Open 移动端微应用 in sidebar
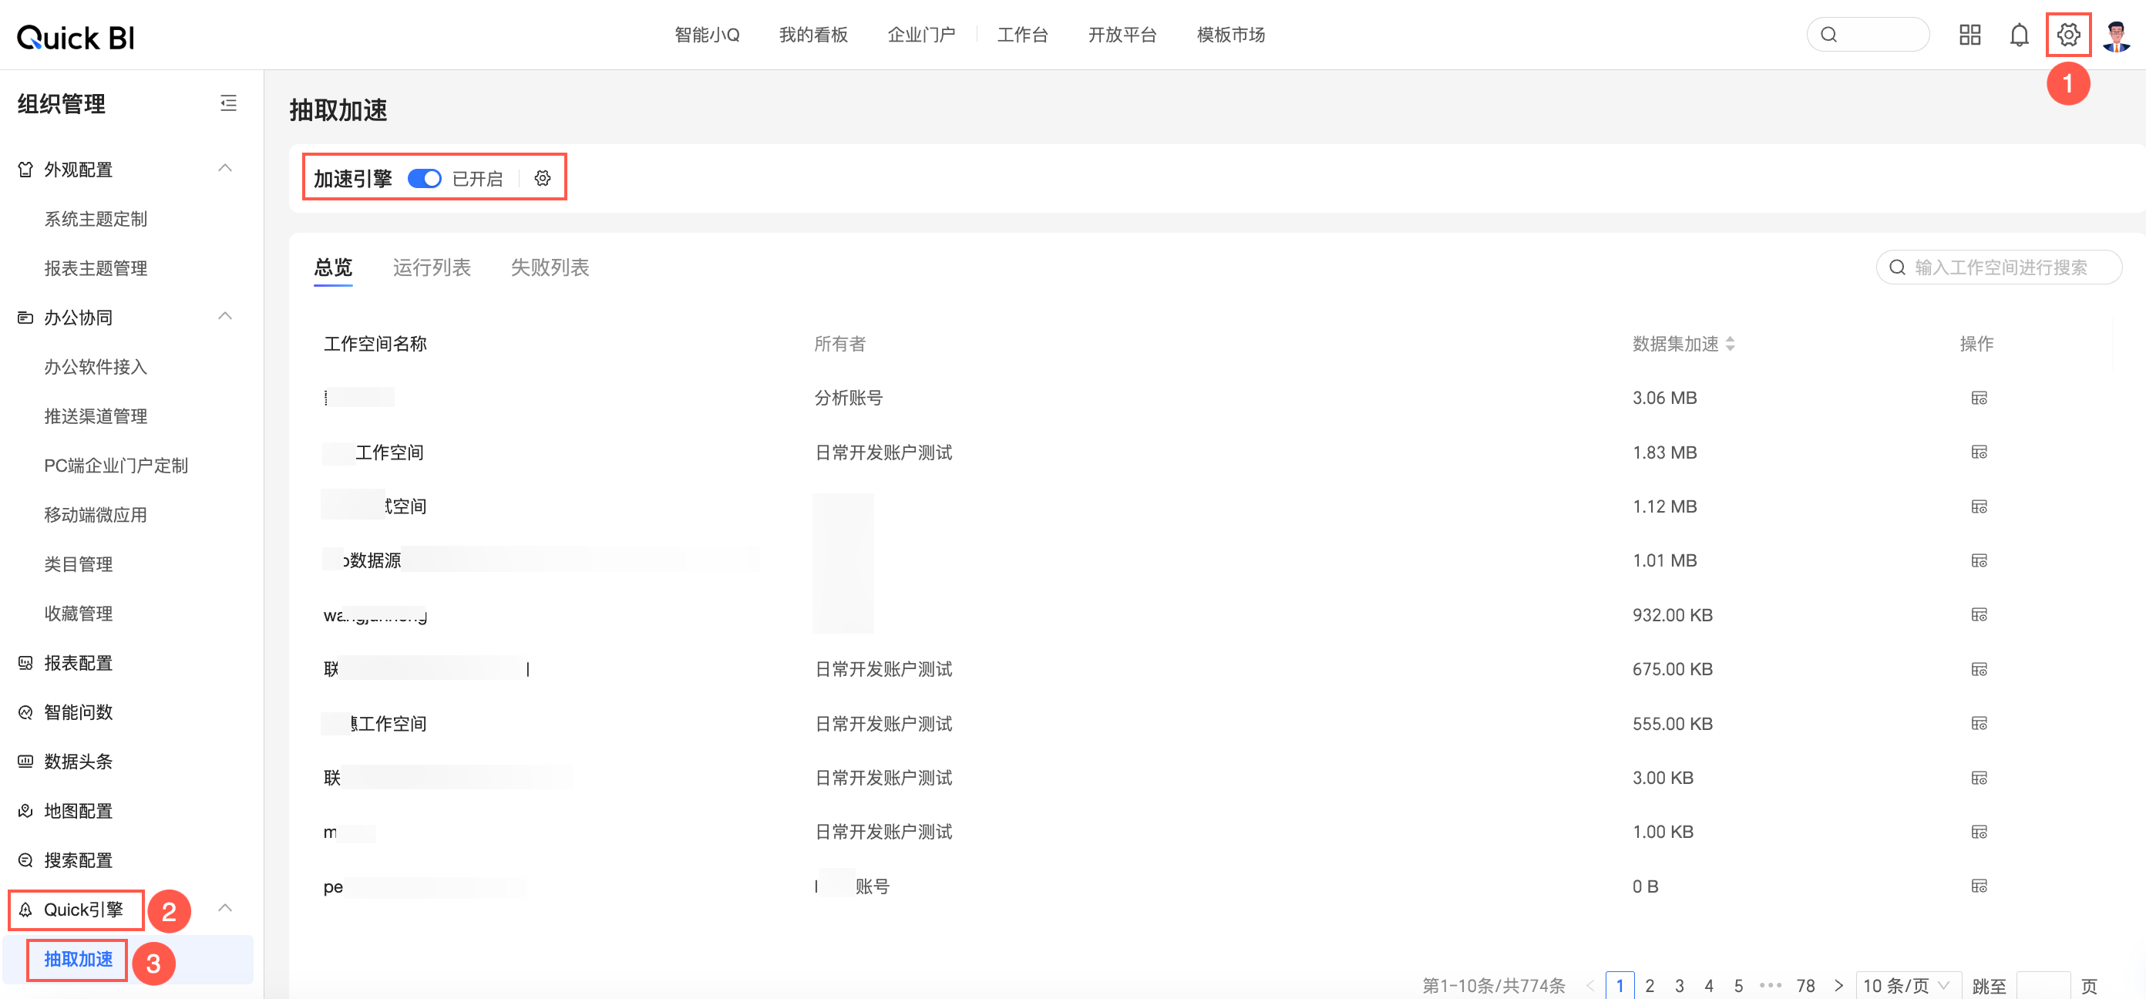The height and width of the screenshot is (999, 2146). click(96, 515)
